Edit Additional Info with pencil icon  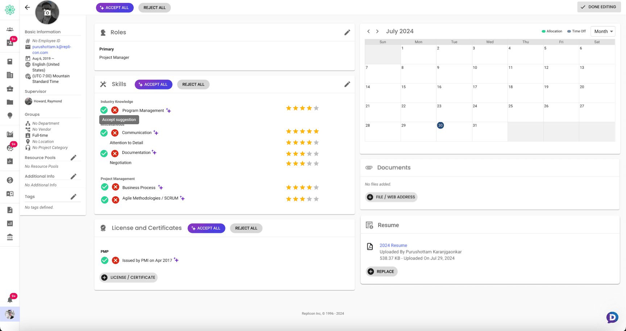click(74, 176)
